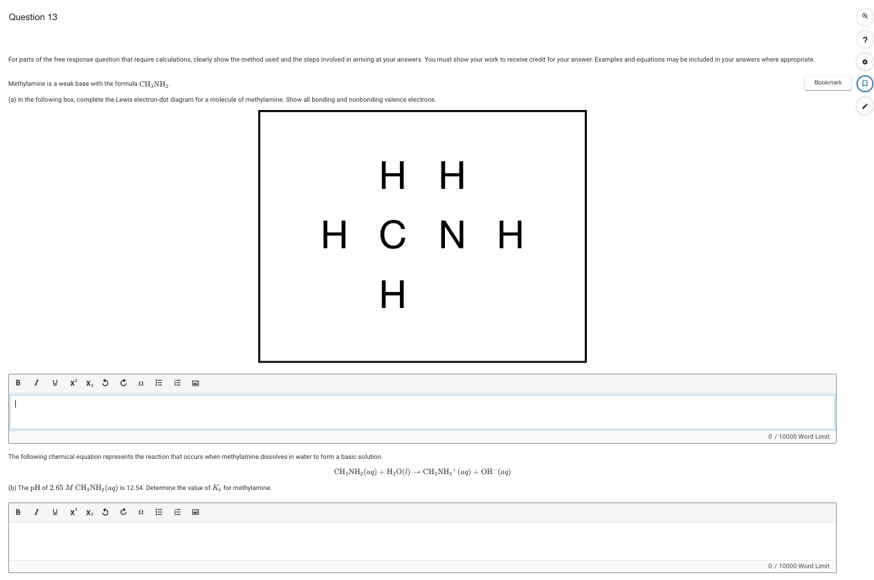
Task: Open the settings gear in the sidebar
Action: click(x=864, y=62)
